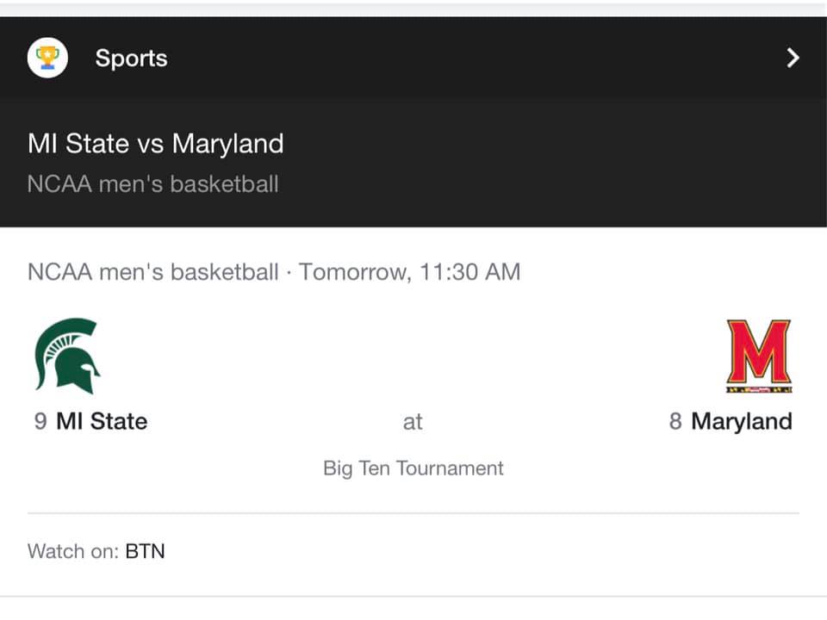Screen dimensions: 827x620
Task: Click the 'at' text between teams
Action: [x=413, y=421]
